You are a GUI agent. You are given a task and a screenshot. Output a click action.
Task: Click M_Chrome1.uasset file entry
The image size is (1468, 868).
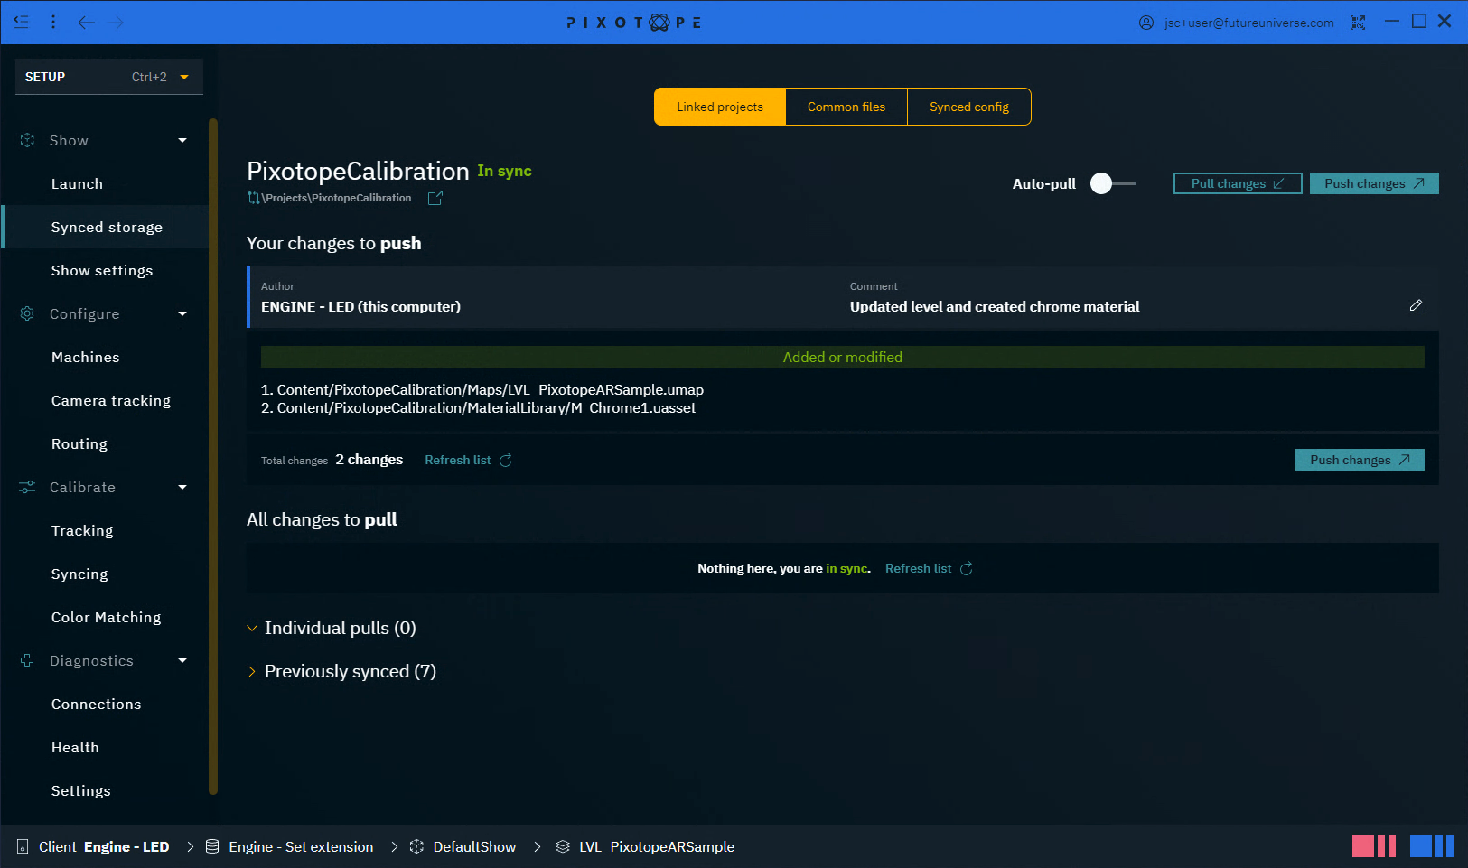[479, 408]
